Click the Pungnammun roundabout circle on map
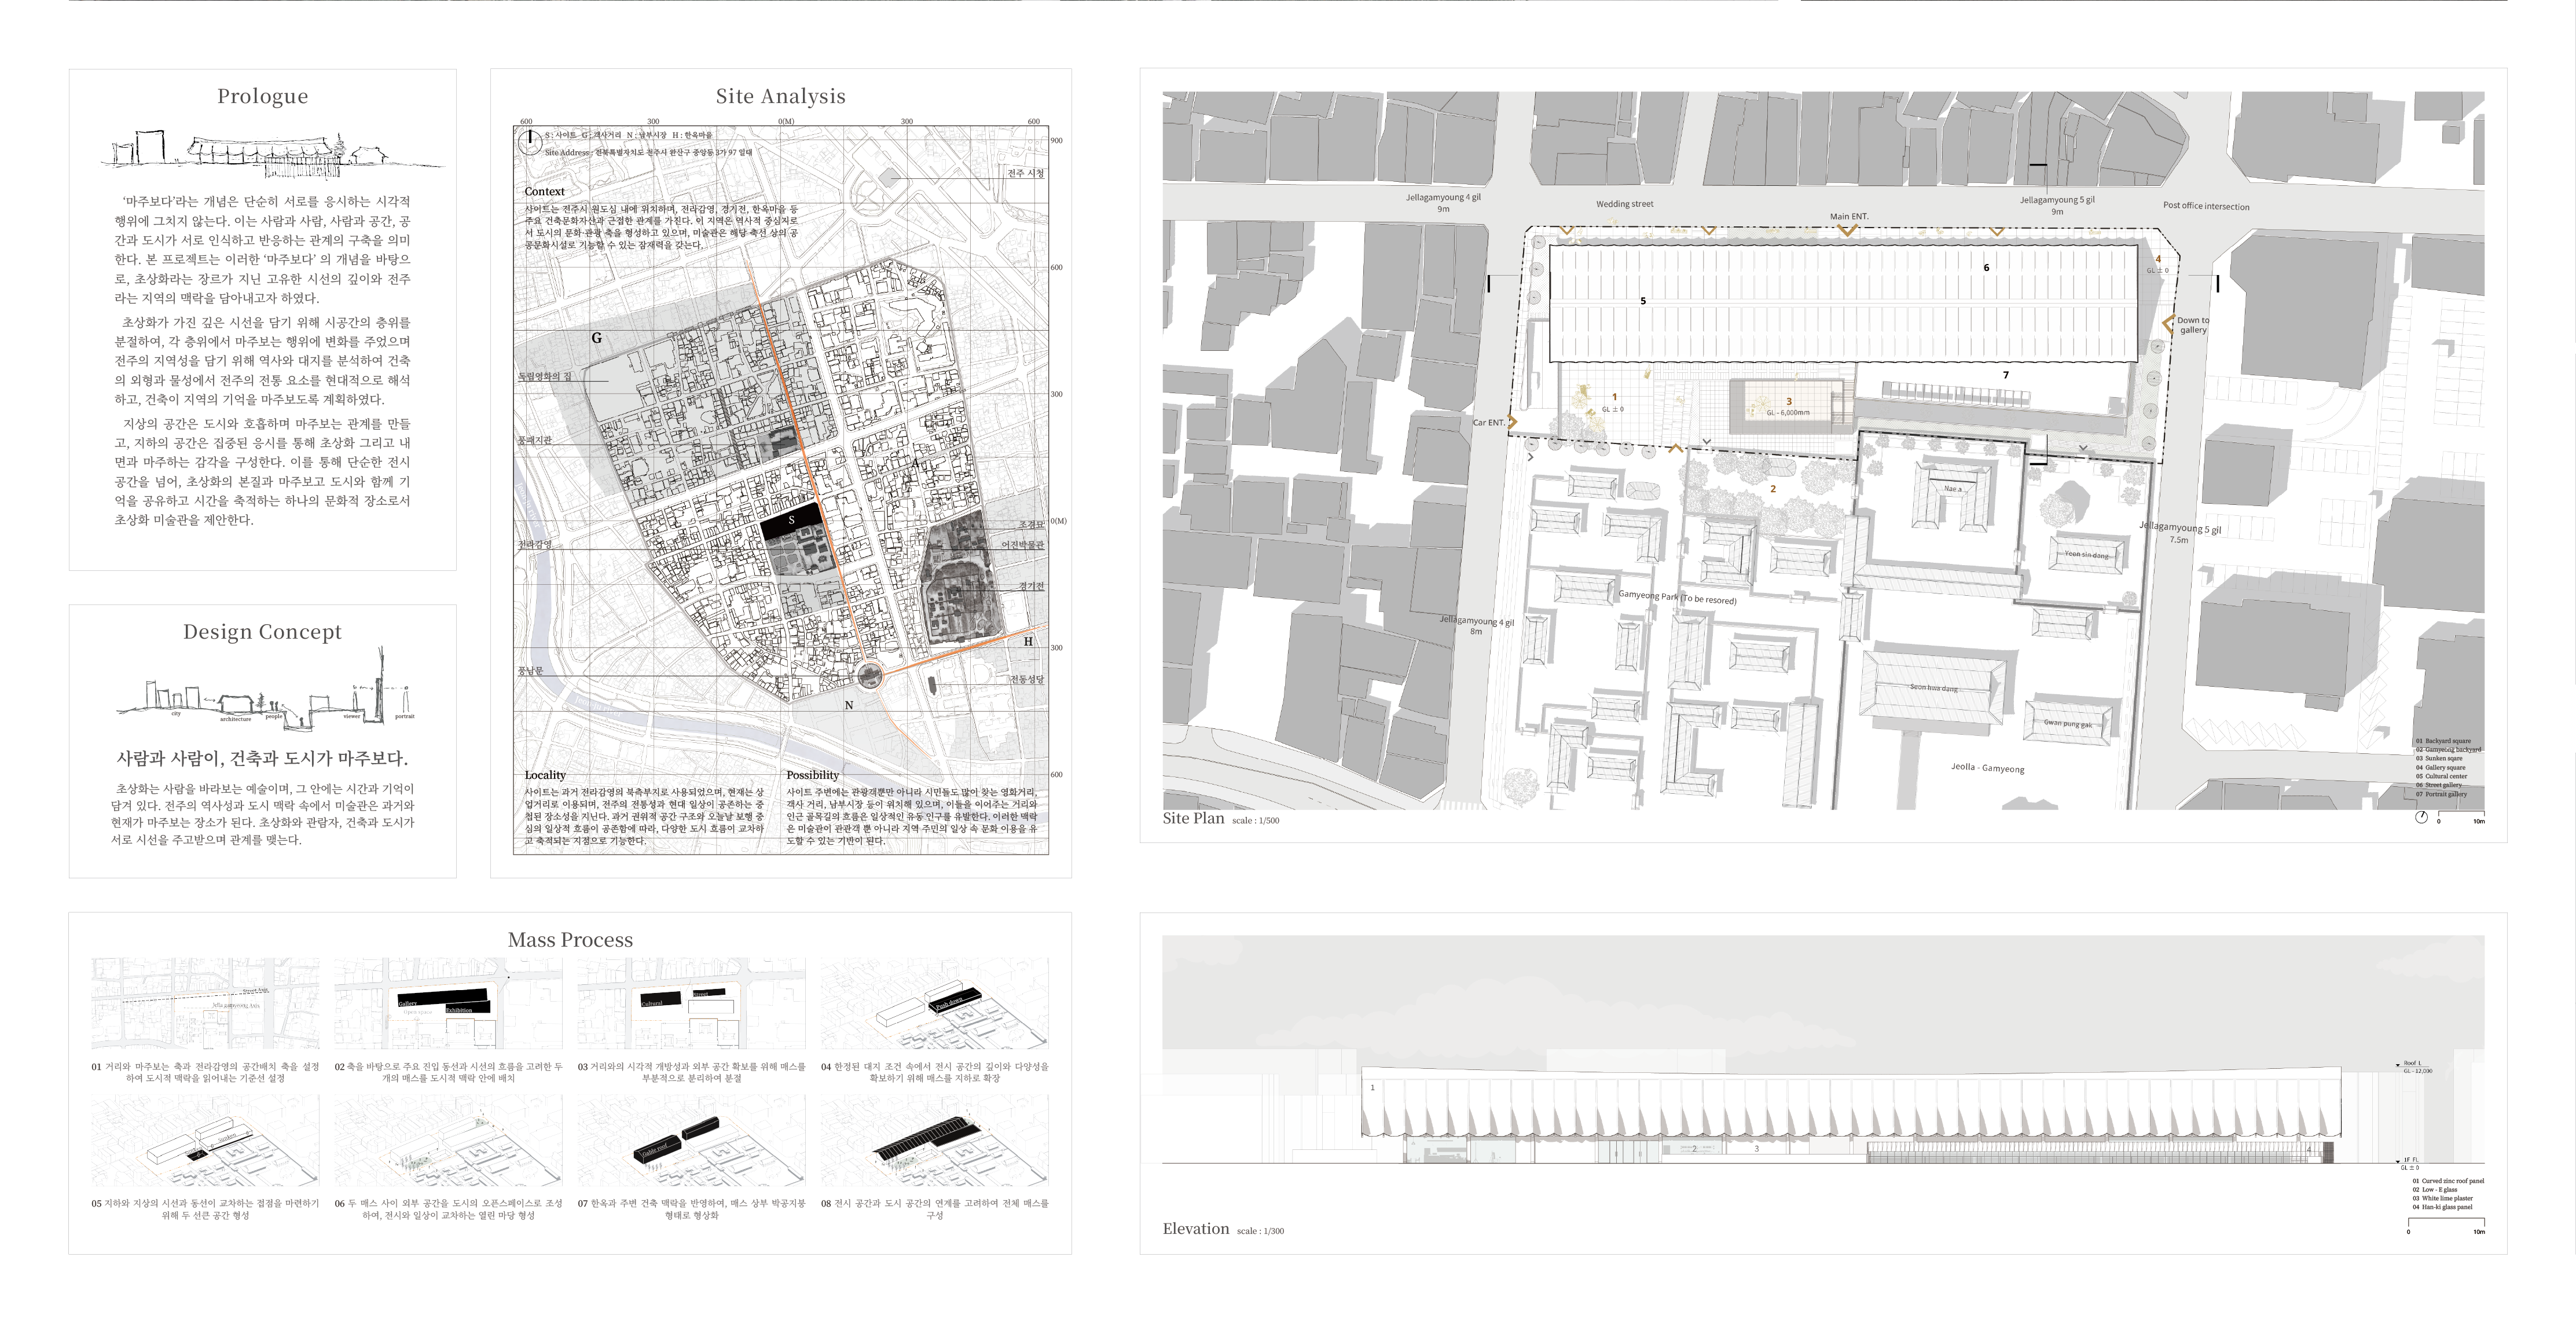 (870, 676)
